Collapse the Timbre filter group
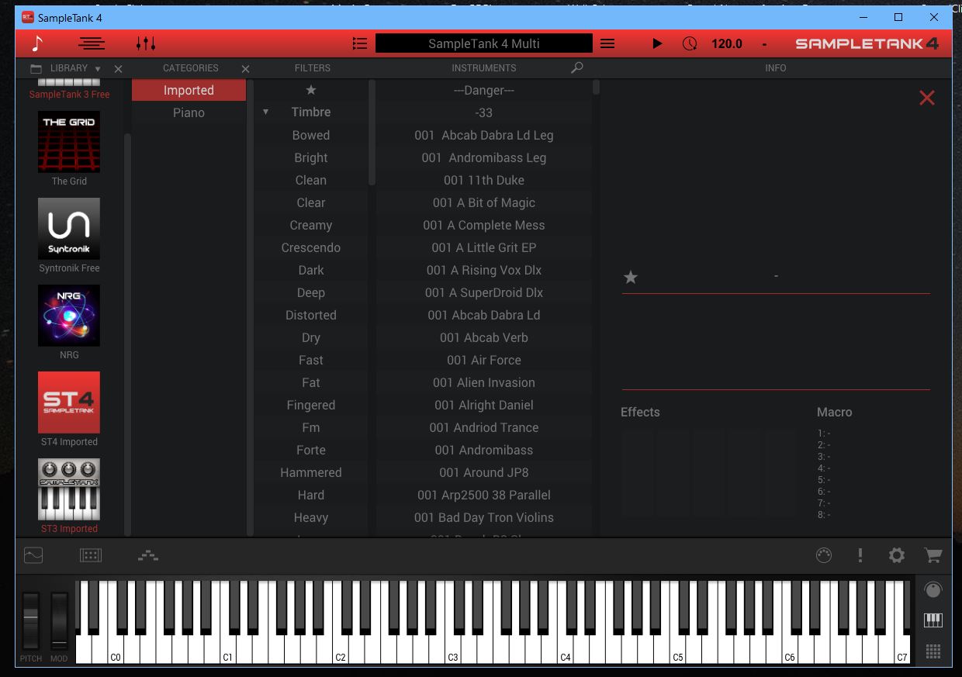962x677 pixels. coord(266,112)
